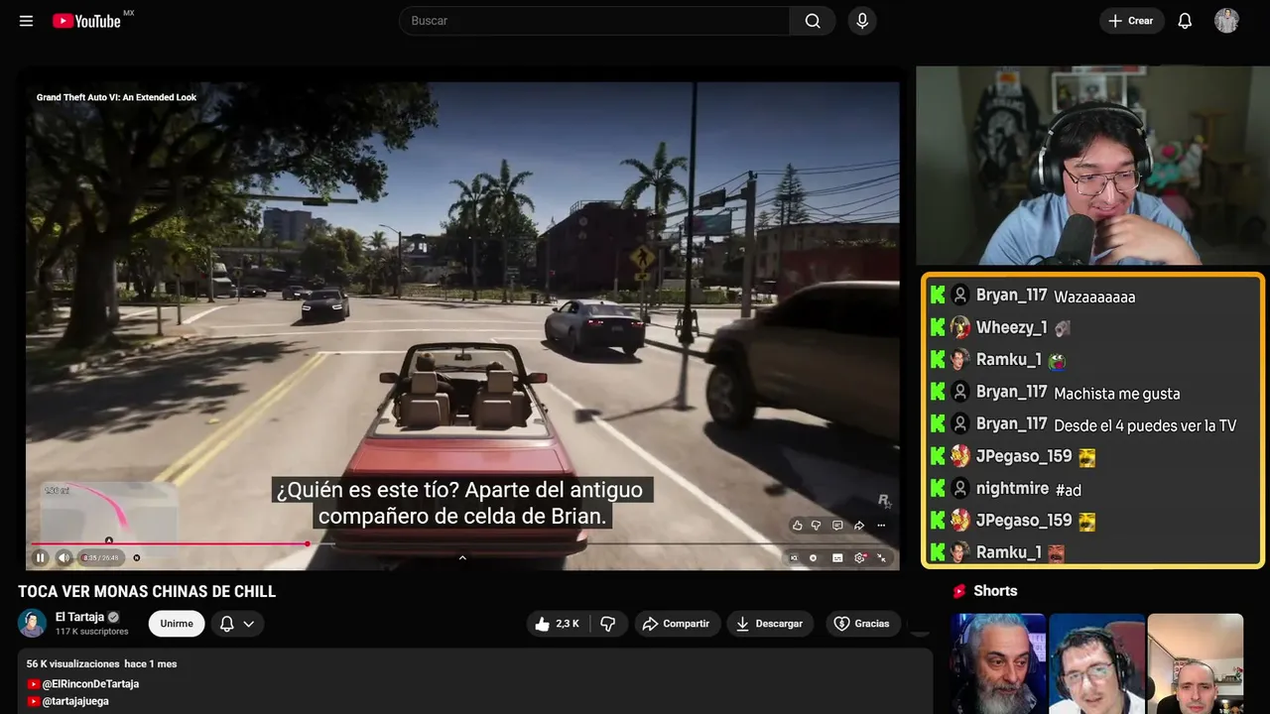Click the Shorts section heading
1270x714 pixels.
coord(995,591)
